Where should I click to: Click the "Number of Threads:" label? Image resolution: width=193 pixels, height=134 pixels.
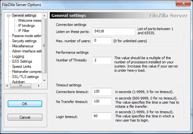[x=71, y=60]
